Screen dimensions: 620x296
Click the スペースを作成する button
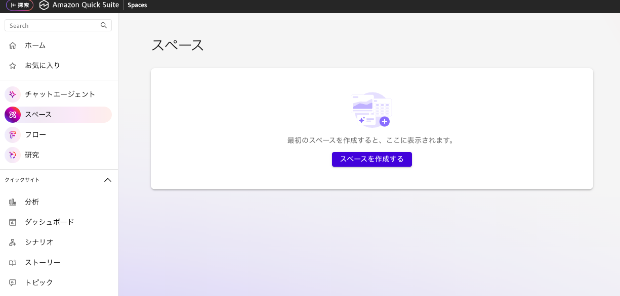372,159
